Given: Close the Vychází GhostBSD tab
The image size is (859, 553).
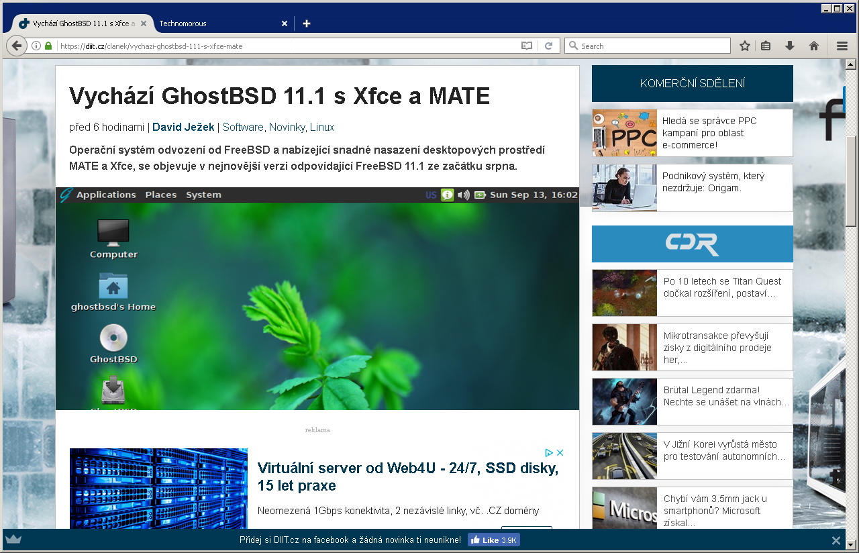Looking at the screenshot, I should click(143, 23).
